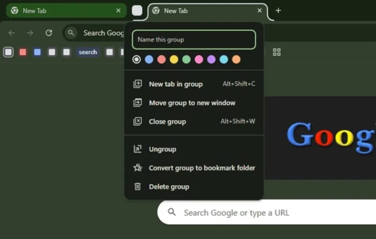The image size is (376, 239).
Task: Click the forward navigation arrow
Action: point(30,33)
